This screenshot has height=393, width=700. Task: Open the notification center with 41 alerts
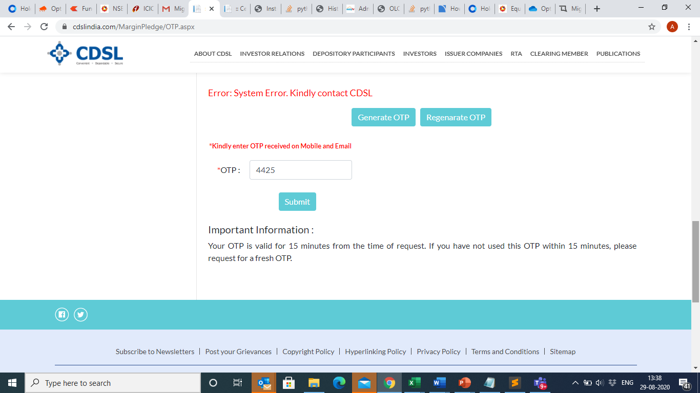coord(684,383)
